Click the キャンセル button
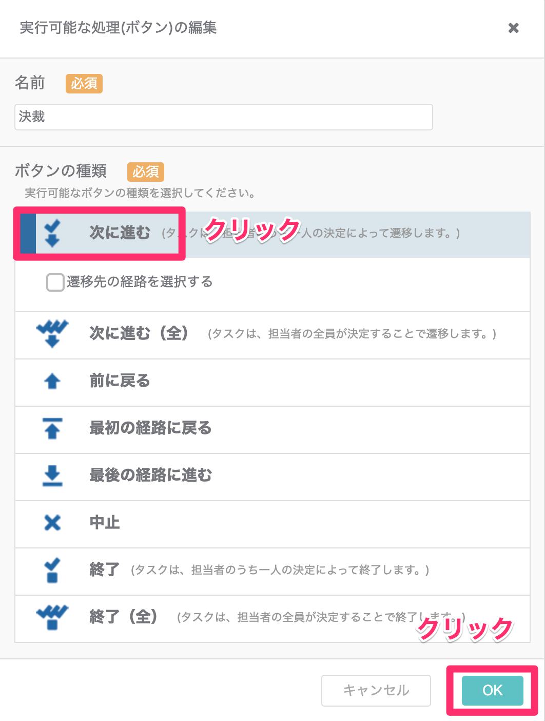The height and width of the screenshot is (721, 545). click(376, 690)
